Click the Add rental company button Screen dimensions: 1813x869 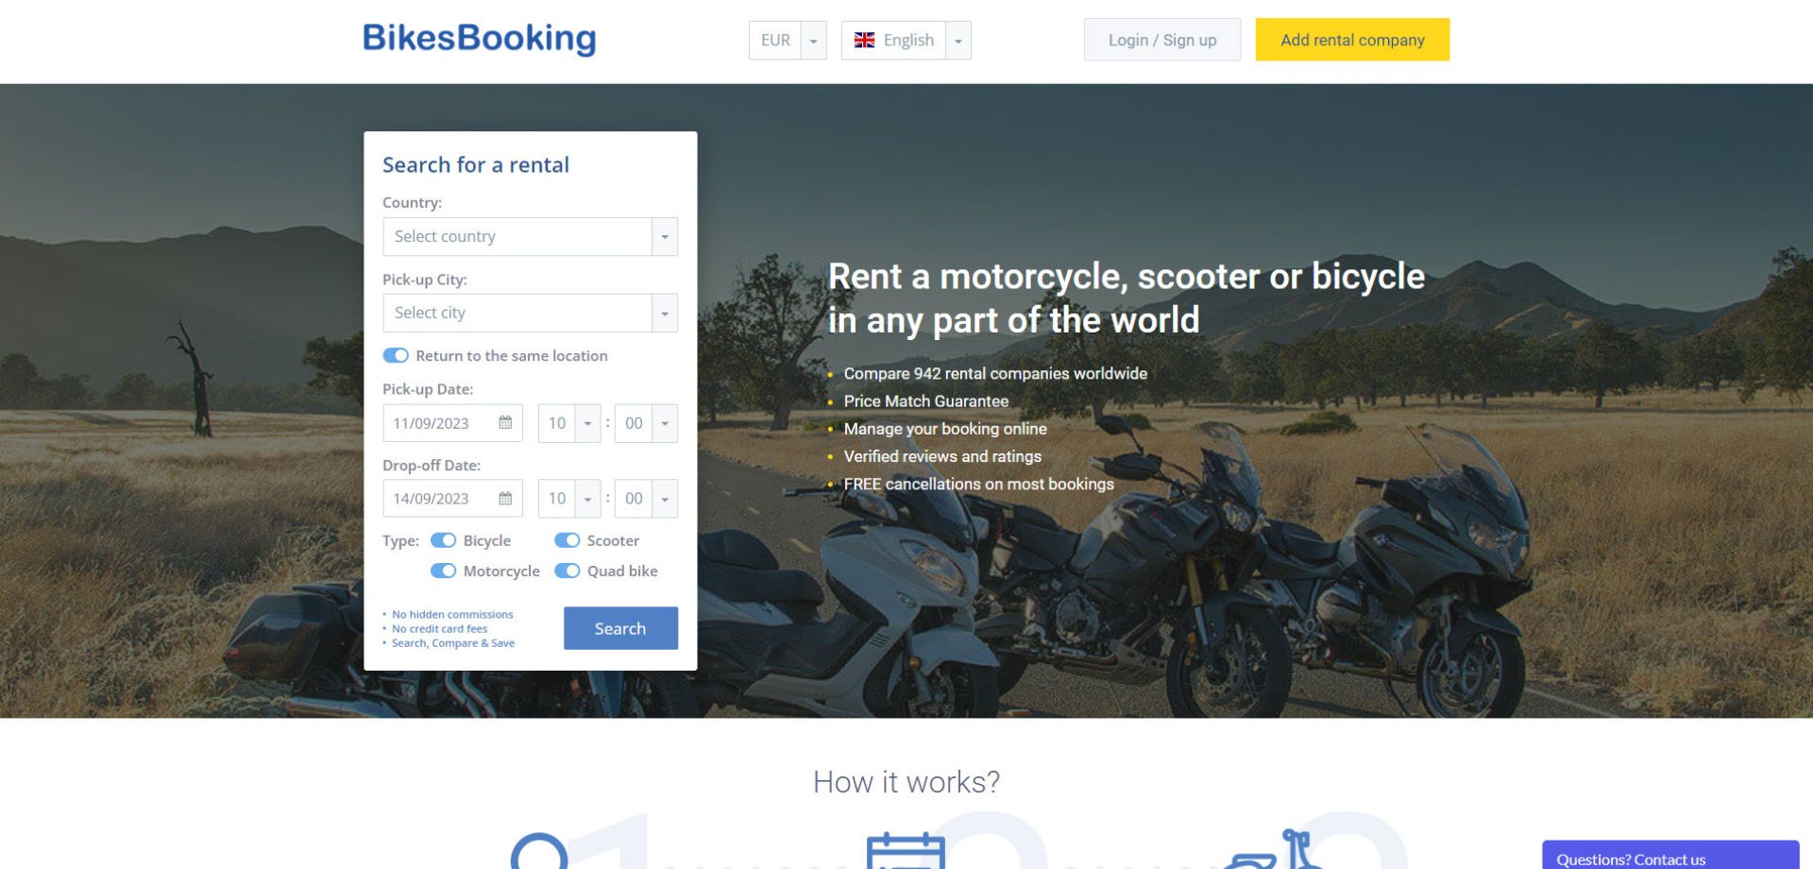point(1352,40)
